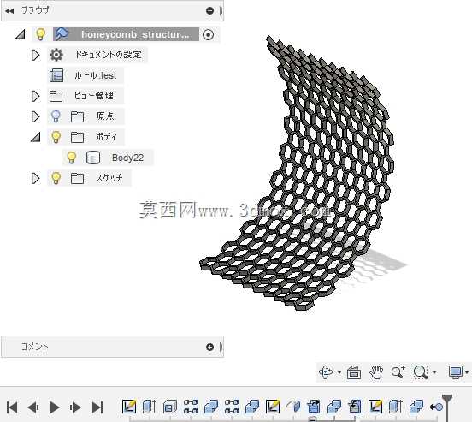The height and width of the screenshot is (422, 472).
Task: Select the last extrude feature in the timeline
Action: [x=396, y=407]
